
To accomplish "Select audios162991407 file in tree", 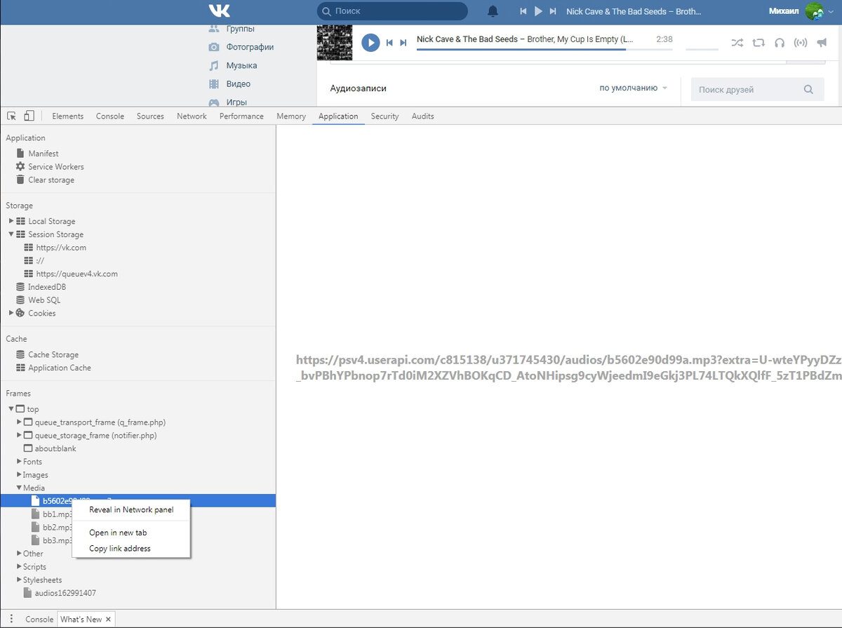I will (65, 593).
